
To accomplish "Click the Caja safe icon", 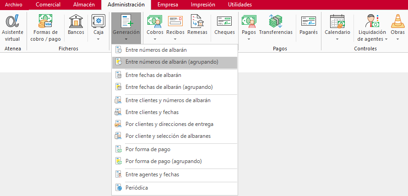I will (98, 22).
